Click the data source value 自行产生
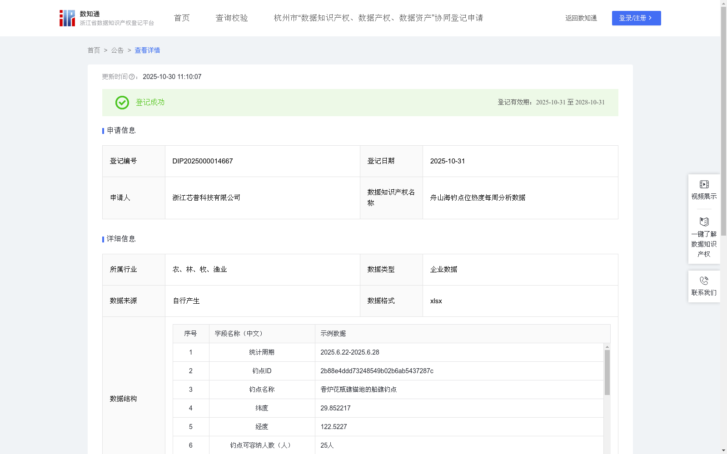 point(186,301)
